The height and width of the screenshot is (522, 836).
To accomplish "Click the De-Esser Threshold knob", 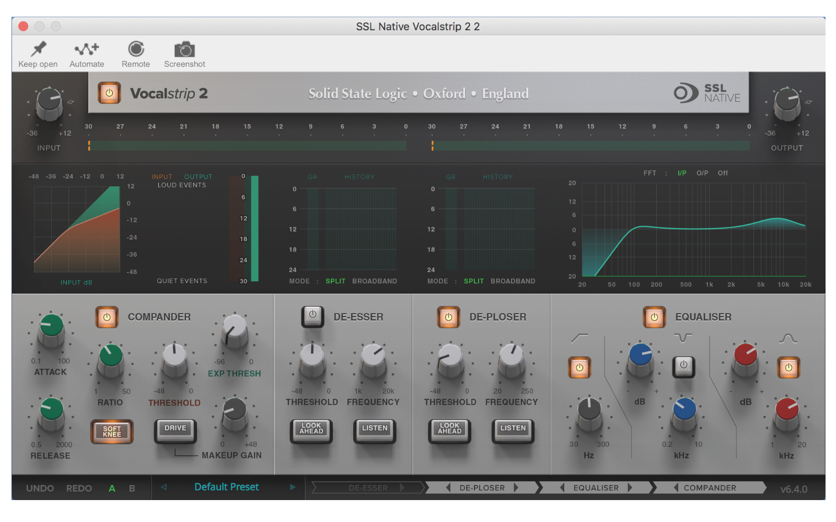I will pos(312,361).
